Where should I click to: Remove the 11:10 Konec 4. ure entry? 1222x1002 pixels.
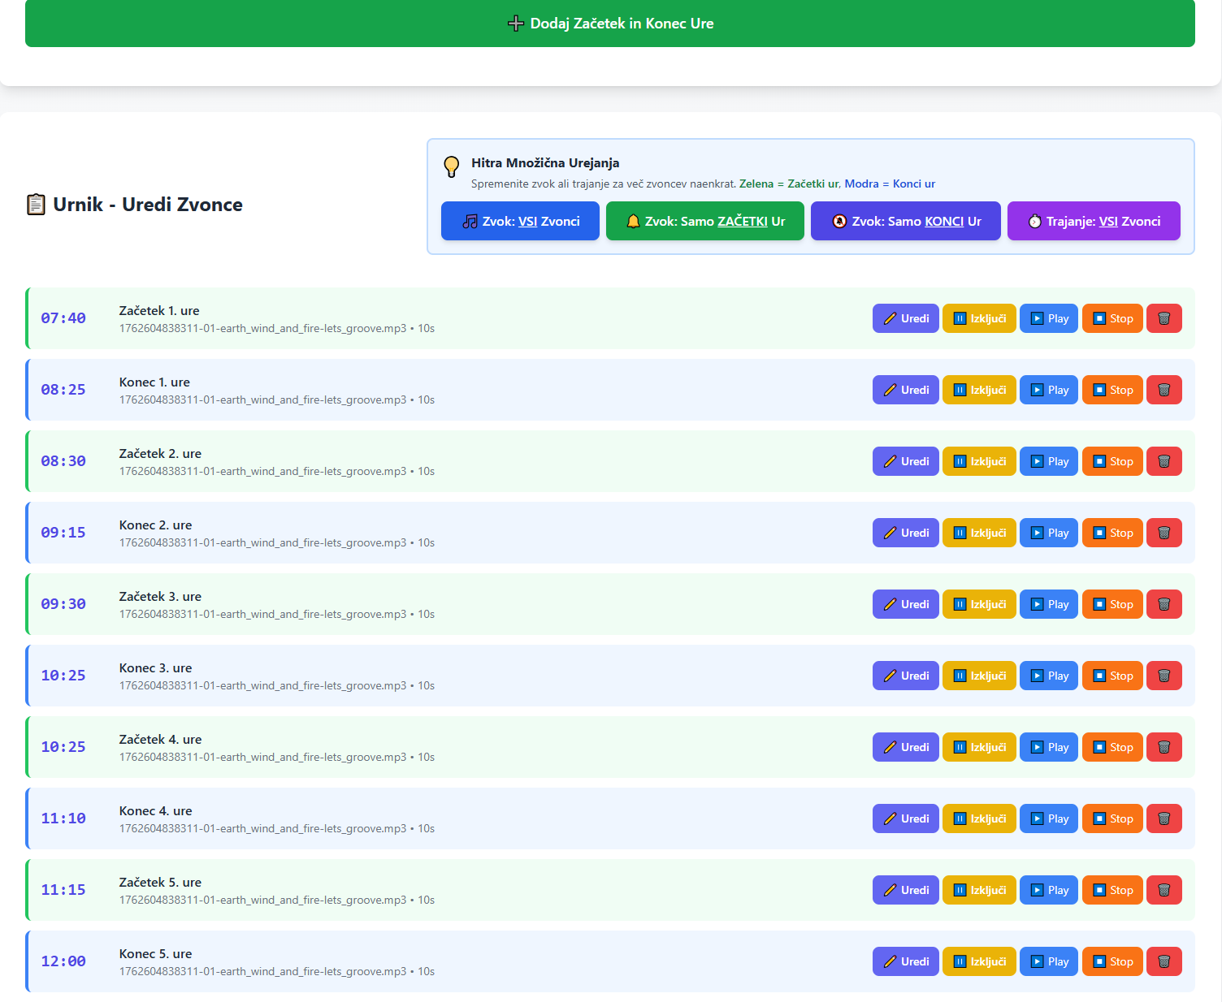click(1163, 818)
